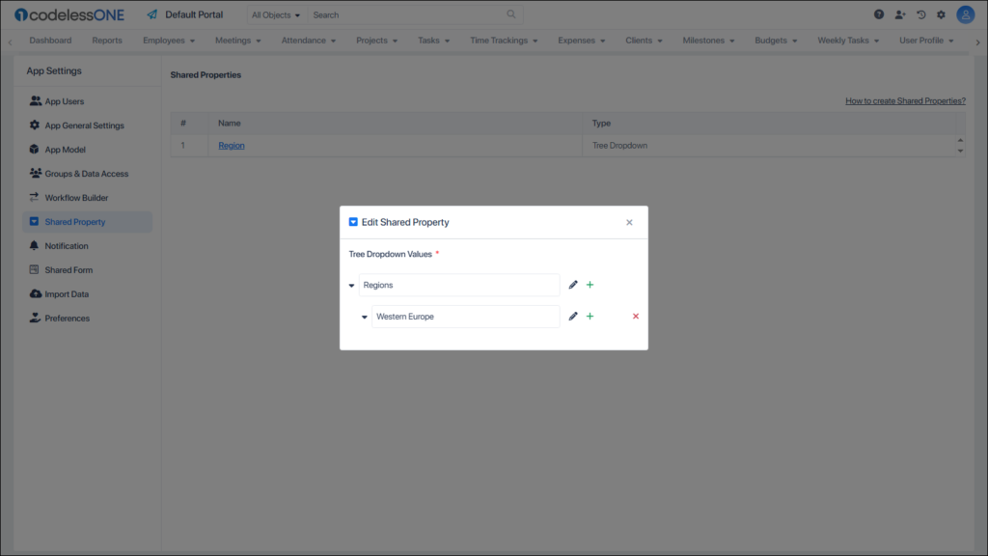The height and width of the screenshot is (556, 988).
Task: Edit the Regions node with pencil icon
Action: pos(573,285)
